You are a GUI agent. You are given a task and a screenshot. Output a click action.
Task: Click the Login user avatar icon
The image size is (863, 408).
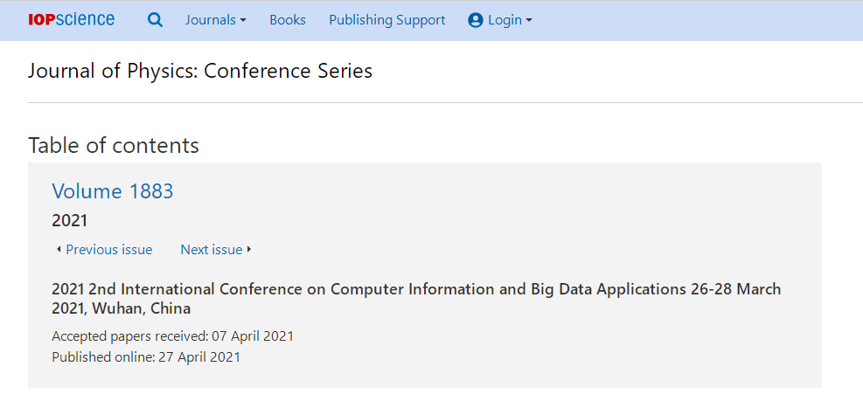(x=475, y=20)
